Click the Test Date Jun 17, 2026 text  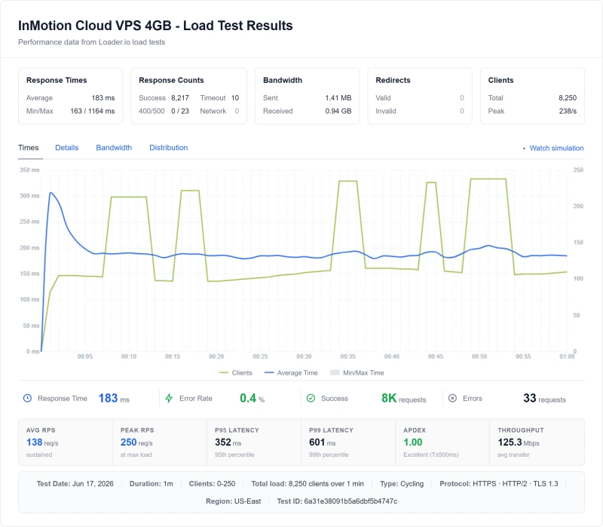pos(75,483)
